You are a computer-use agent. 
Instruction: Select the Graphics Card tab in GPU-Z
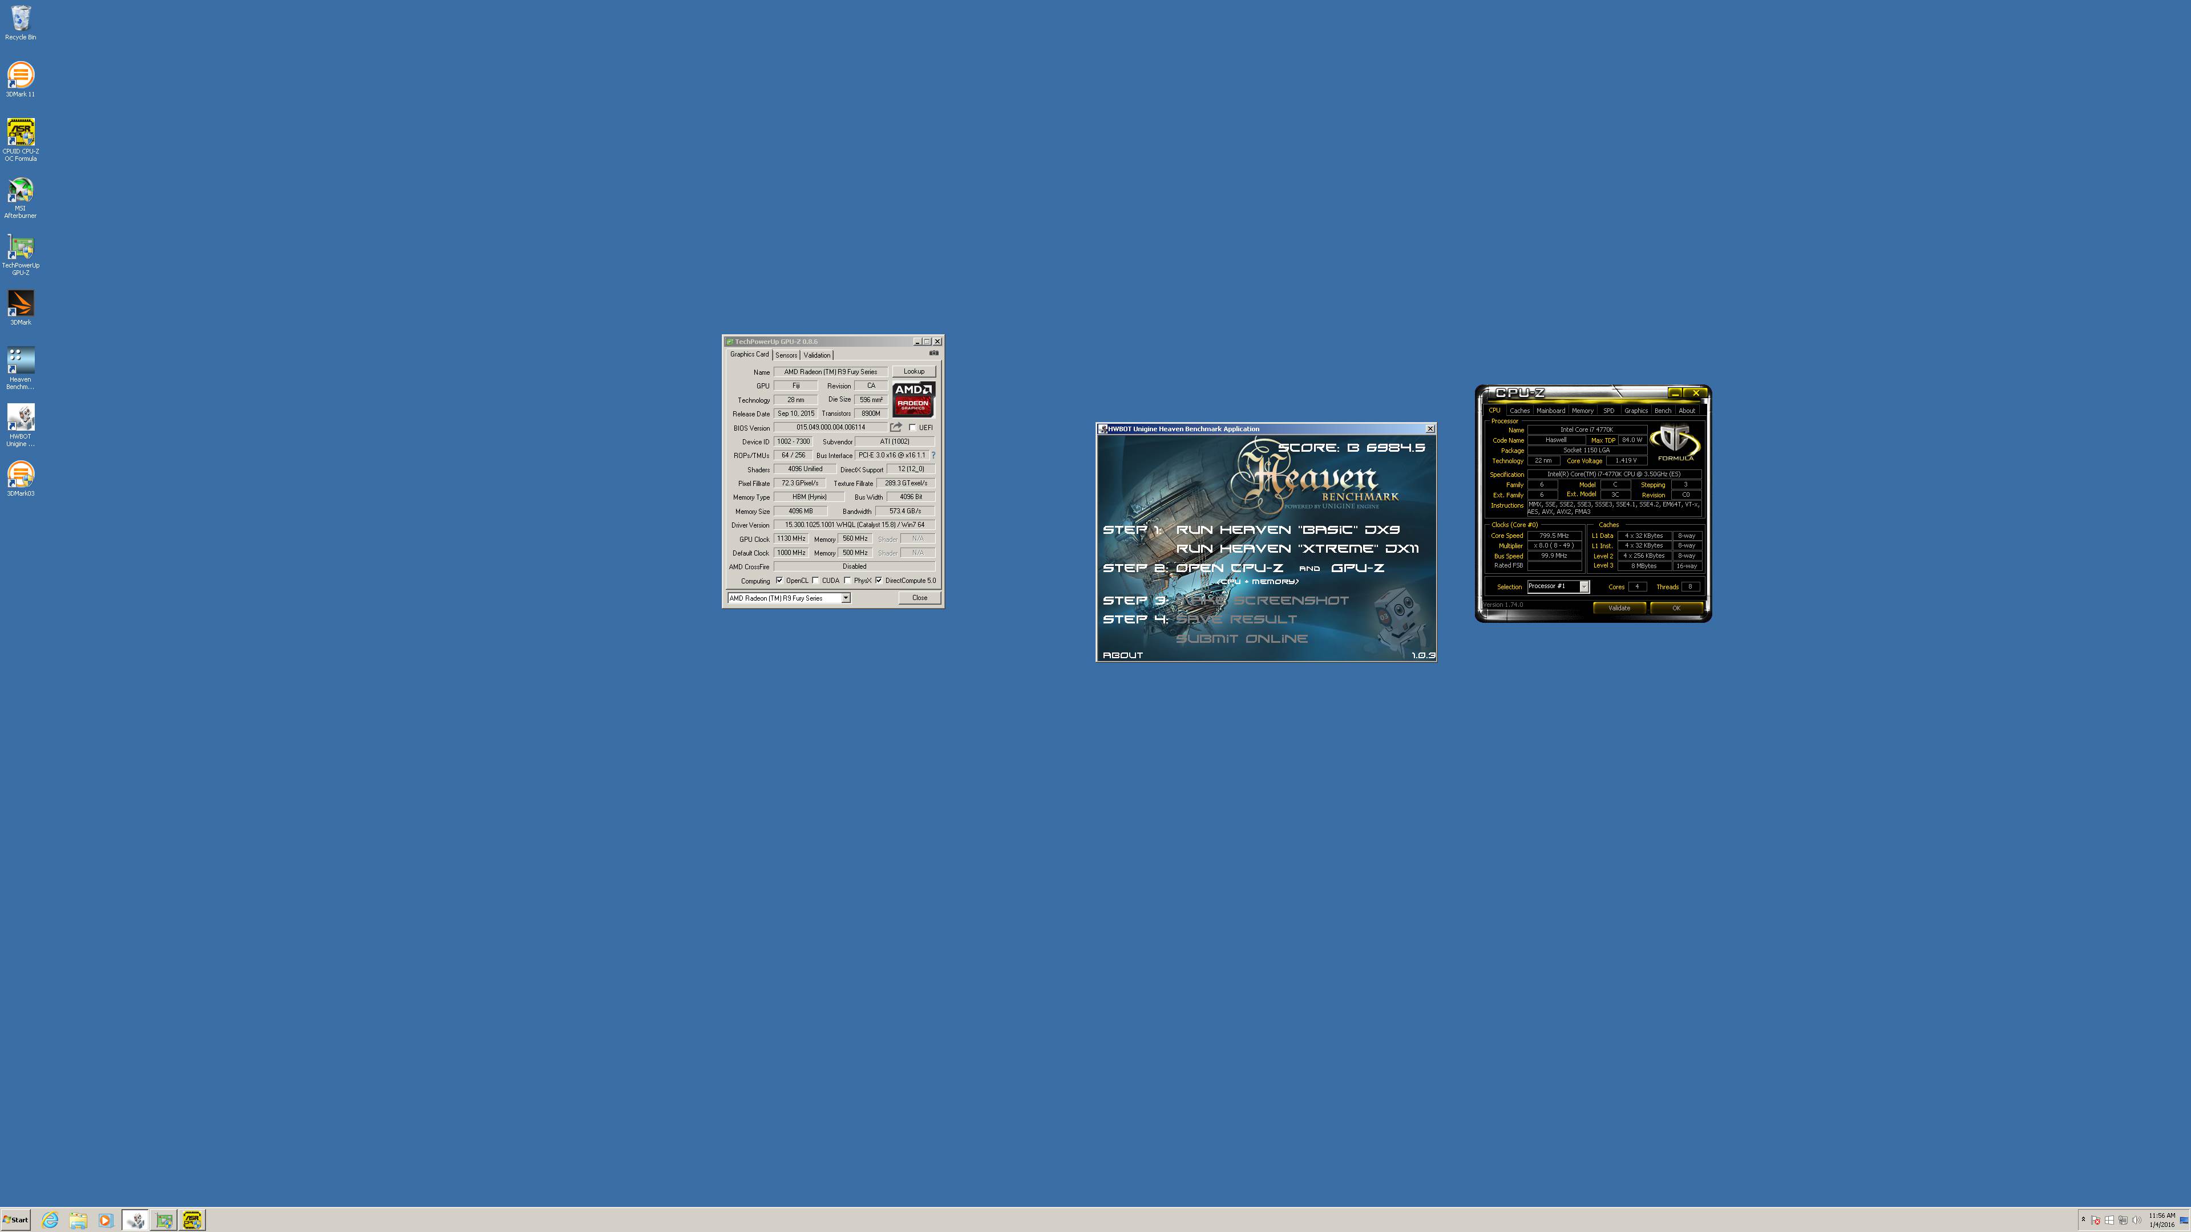[749, 355]
